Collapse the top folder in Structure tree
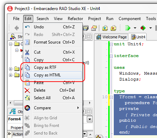This screenshot has height=138, width=157. point(11,44)
